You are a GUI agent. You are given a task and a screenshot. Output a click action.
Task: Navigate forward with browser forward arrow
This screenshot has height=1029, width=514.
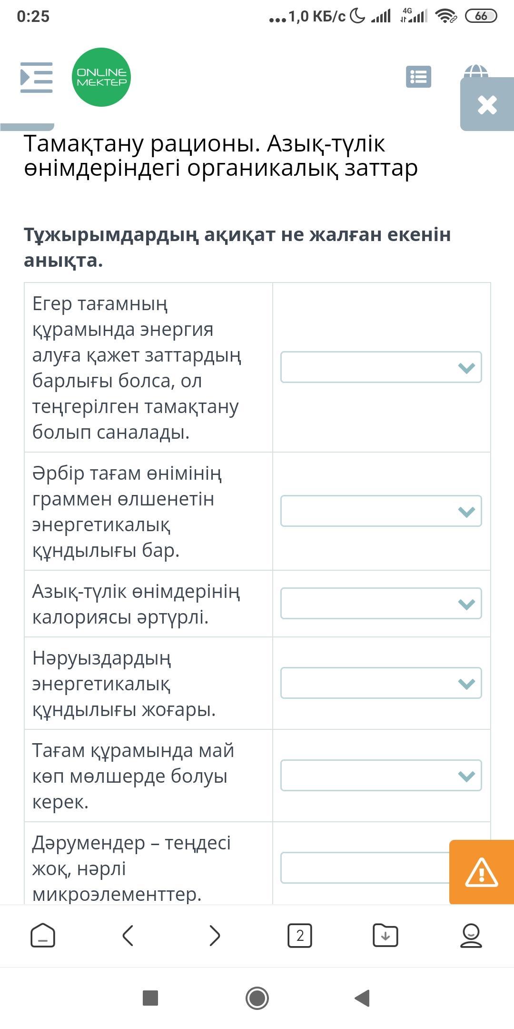[x=215, y=936]
